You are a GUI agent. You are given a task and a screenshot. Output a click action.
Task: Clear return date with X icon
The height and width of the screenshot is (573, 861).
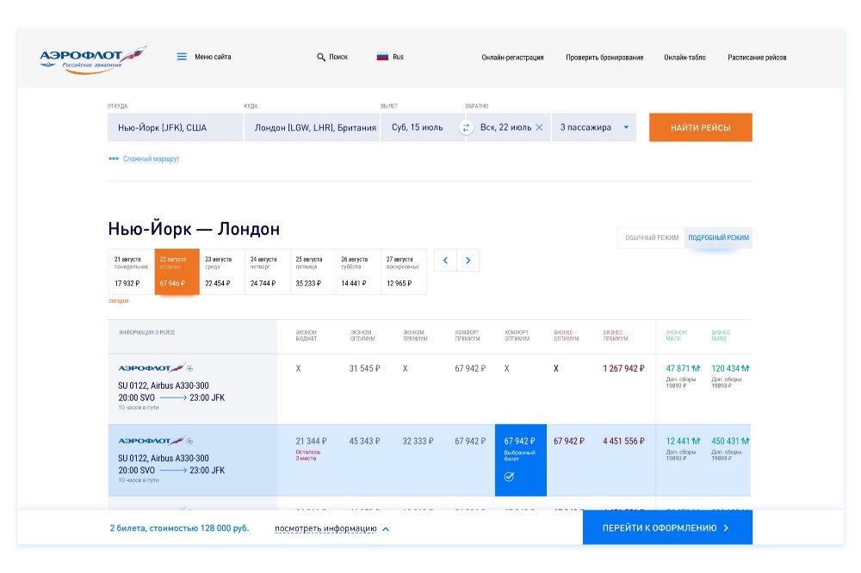click(x=539, y=127)
